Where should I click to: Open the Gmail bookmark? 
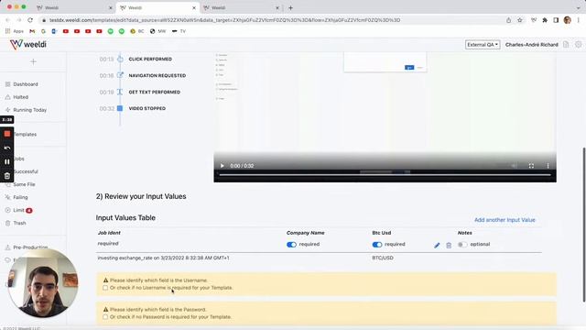(x=32, y=31)
